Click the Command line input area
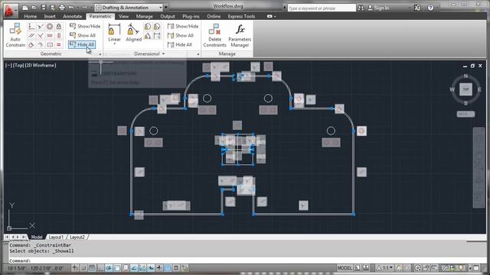 point(247,260)
